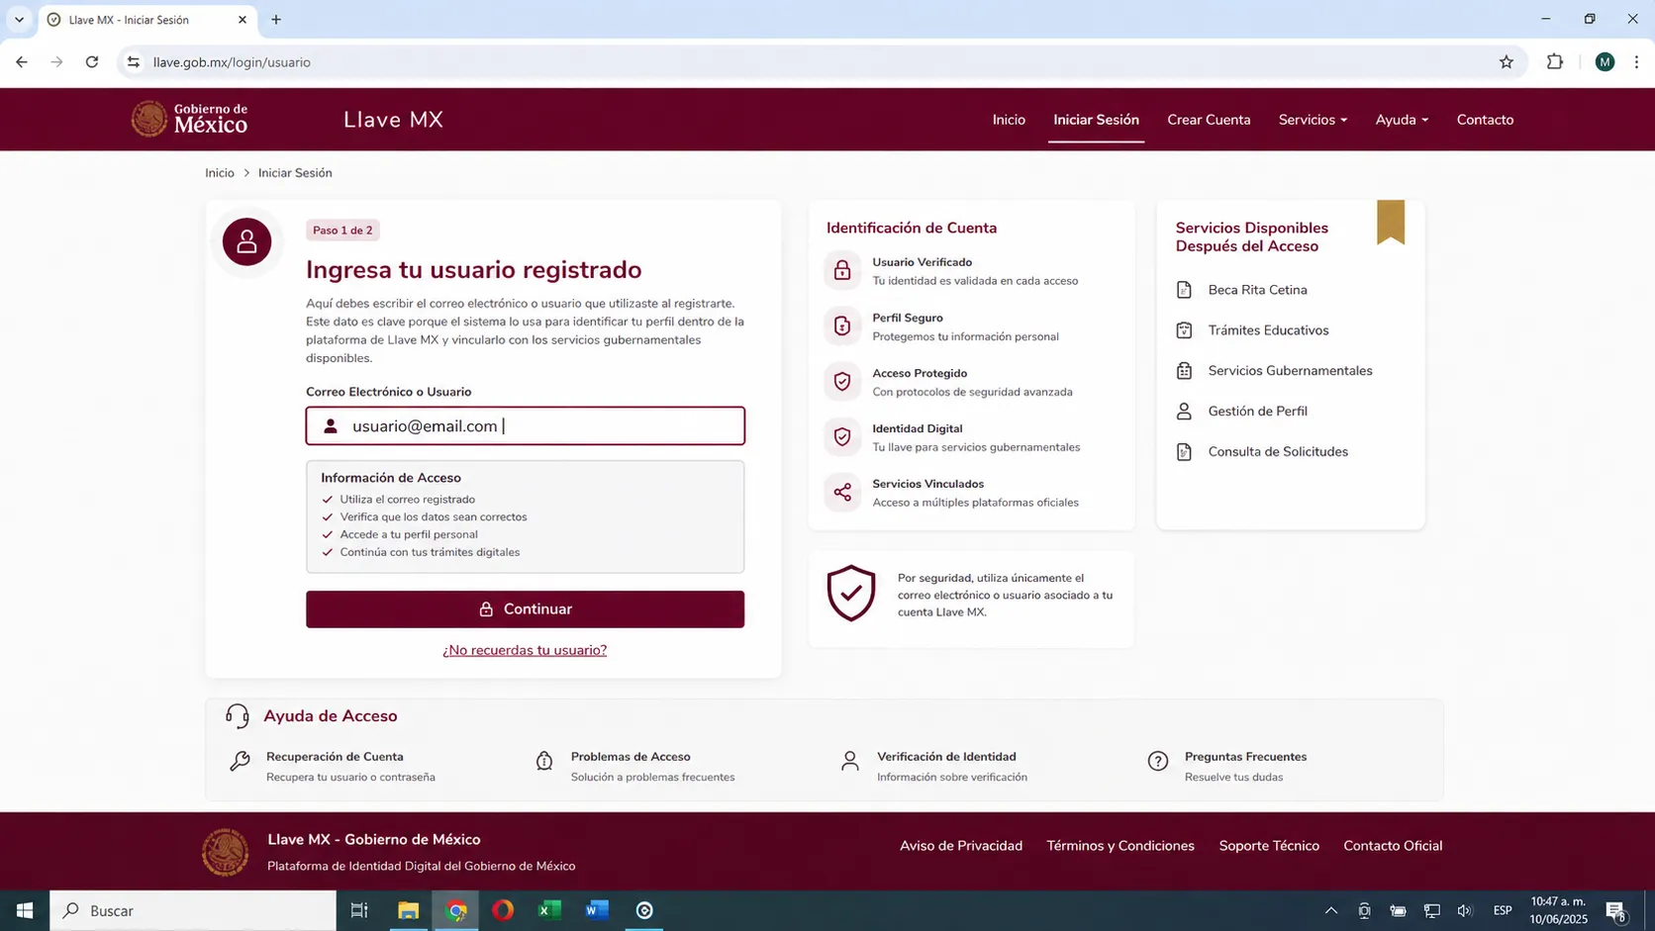The height and width of the screenshot is (931, 1655).
Task: Click the large security shield checkmark icon
Action: coord(851,593)
